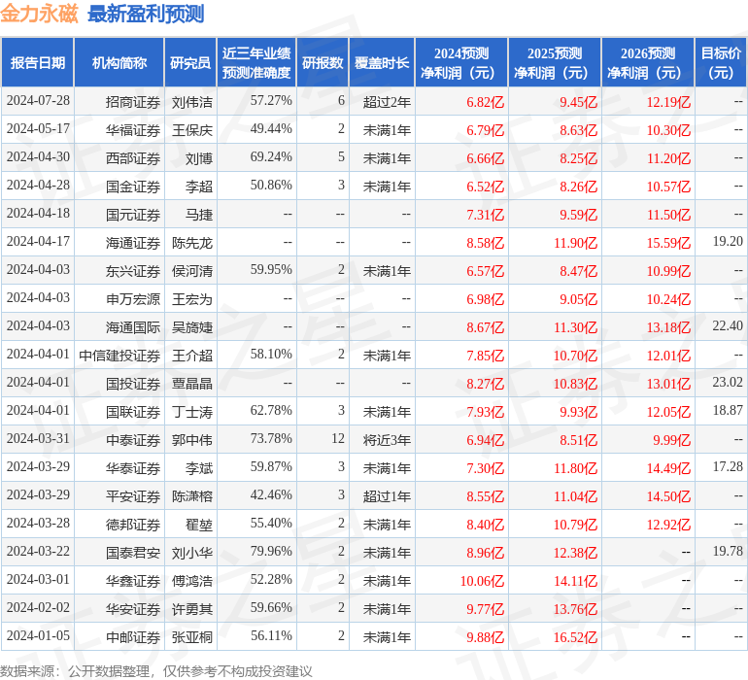Click institution 中泰证券
The width and height of the screenshot is (748, 680).
[133, 440]
